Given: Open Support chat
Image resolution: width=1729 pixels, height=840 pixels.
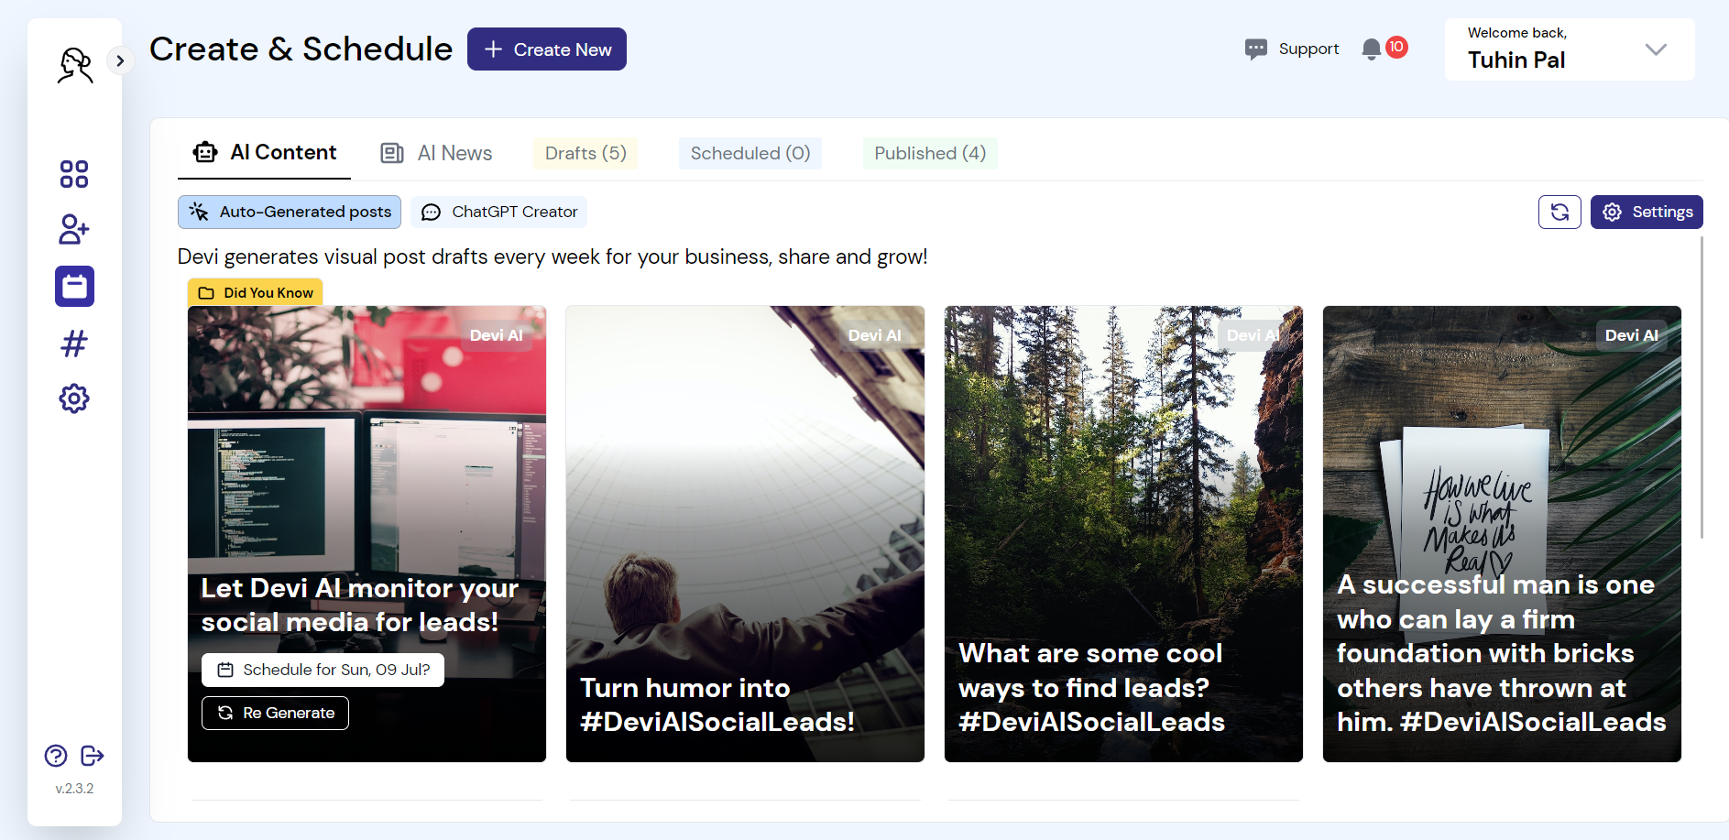Looking at the screenshot, I should (1292, 49).
